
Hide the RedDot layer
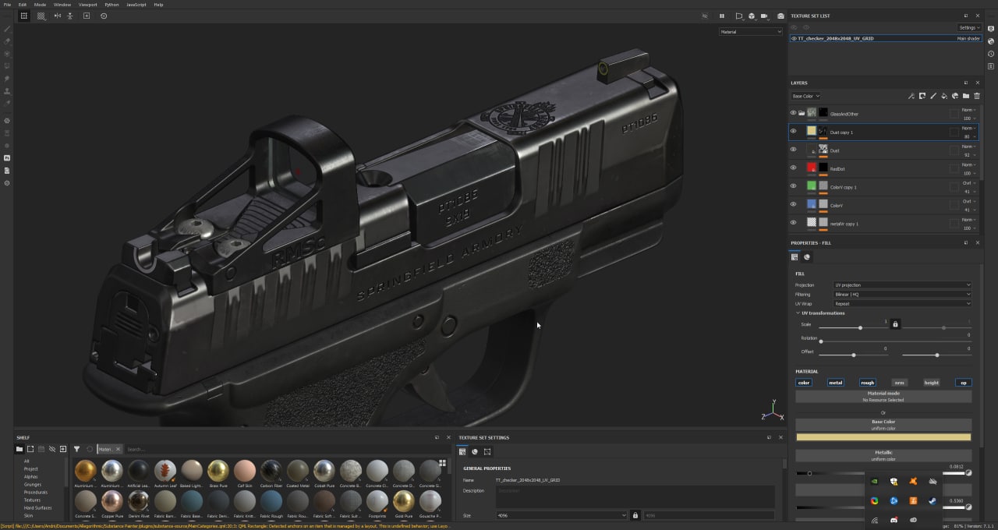794,168
